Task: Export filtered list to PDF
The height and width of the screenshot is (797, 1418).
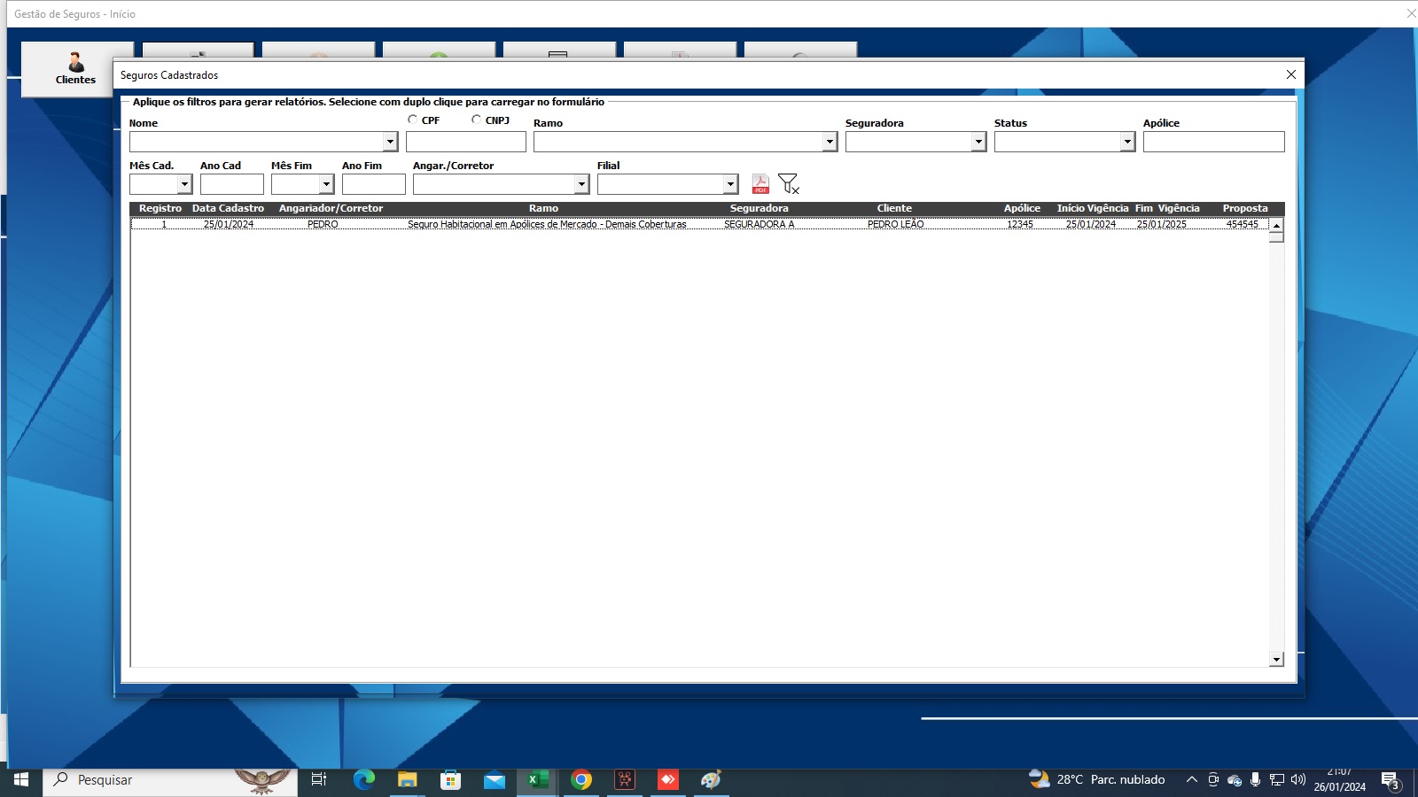Action: click(x=760, y=183)
